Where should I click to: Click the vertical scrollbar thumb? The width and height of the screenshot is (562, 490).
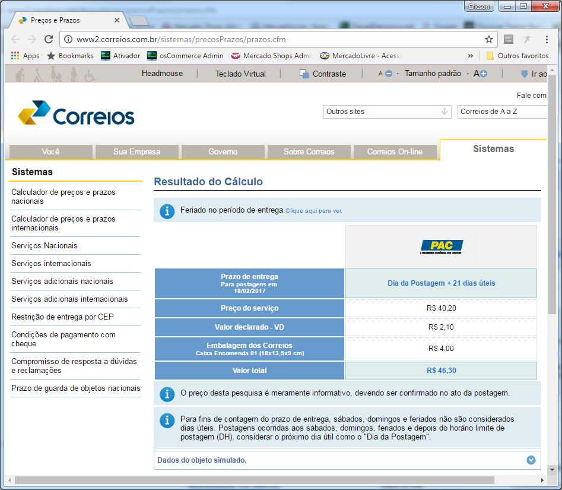click(552, 194)
